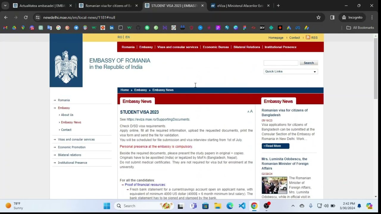Expand Institutional Presence in sidebar
The width and height of the screenshot is (381, 214).
point(72,163)
